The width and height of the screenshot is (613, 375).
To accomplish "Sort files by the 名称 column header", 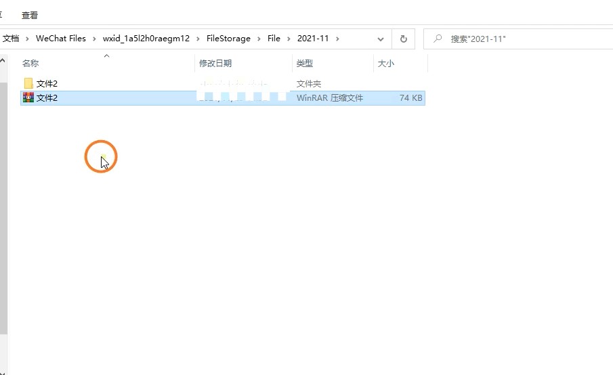I will click(30, 64).
